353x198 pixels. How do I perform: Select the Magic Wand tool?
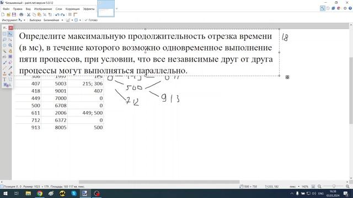click(x=4, y=51)
